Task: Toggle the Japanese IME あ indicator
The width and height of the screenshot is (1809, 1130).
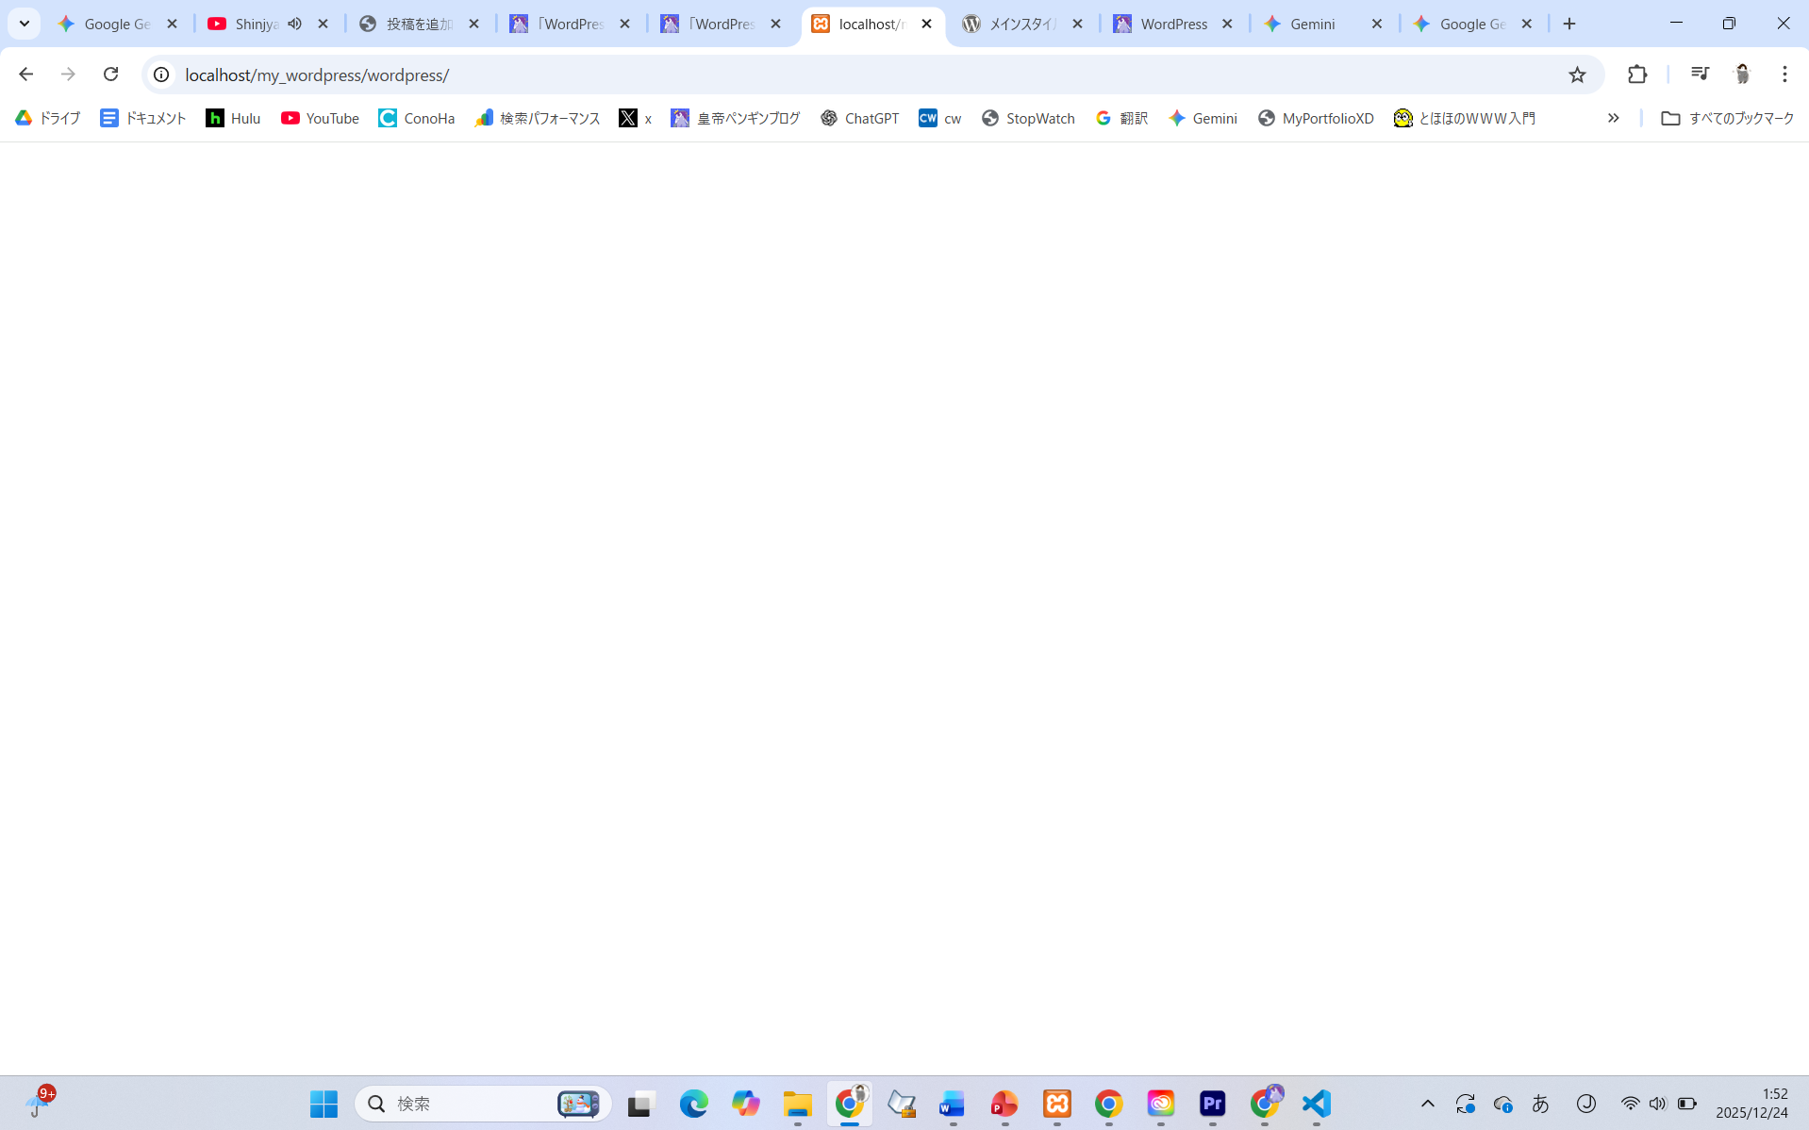Action: 1540,1103
